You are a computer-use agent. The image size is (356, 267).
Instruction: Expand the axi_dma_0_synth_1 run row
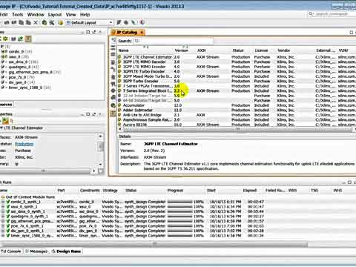tap(3, 211)
